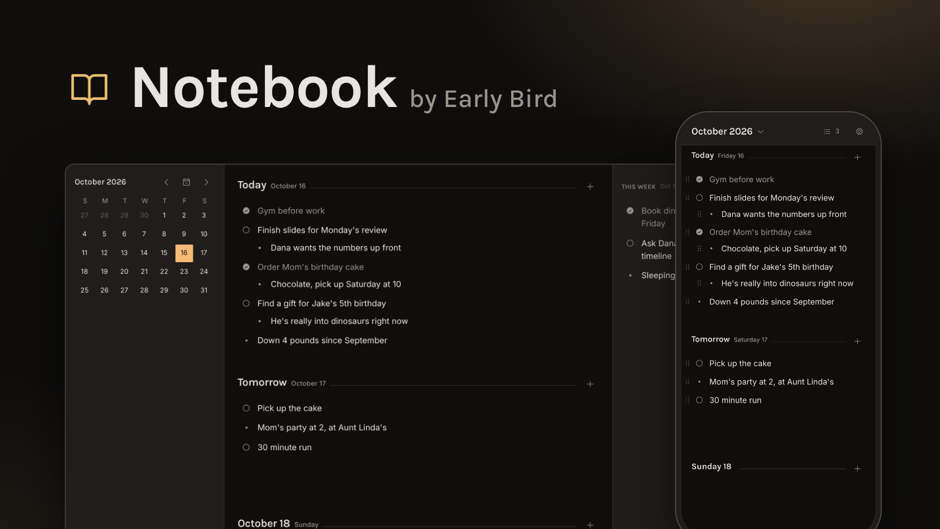Open the October 2026 month dropdown on phone
The height and width of the screenshot is (529, 940).
[x=727, y=132]
